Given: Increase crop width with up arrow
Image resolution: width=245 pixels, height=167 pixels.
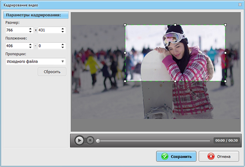Looking at the screenshot, I should (x=30, y=29).
